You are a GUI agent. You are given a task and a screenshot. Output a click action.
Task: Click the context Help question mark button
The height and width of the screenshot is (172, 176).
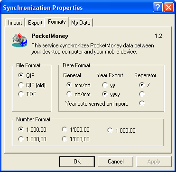pos(157,8)
